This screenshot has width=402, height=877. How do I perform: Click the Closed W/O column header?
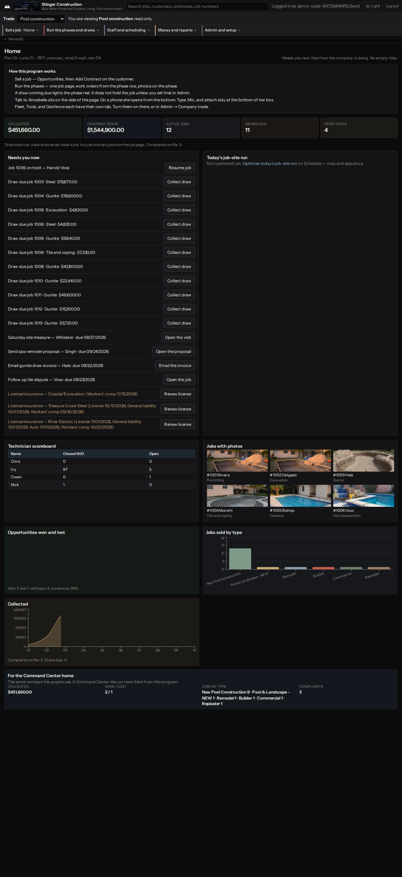104,453
